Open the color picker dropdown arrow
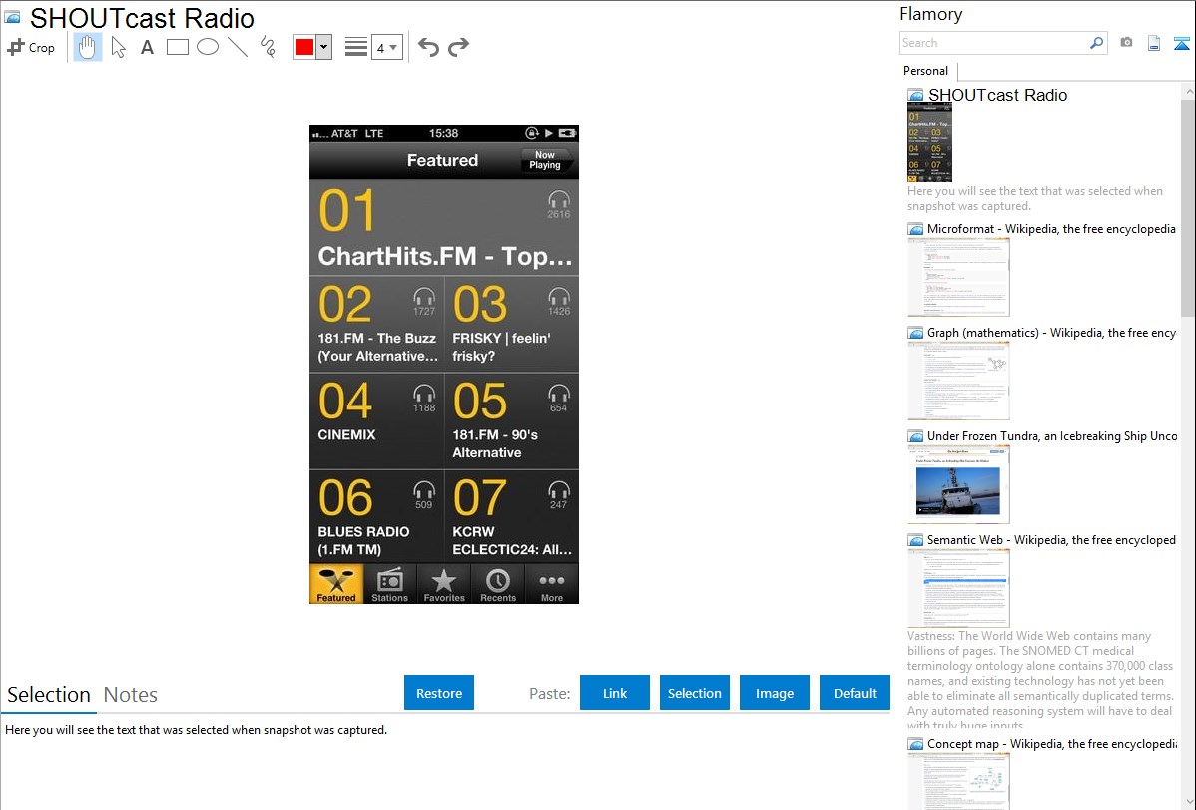Image resolution: width=1196 pixels, height=810 pixels. coord(324,47)
